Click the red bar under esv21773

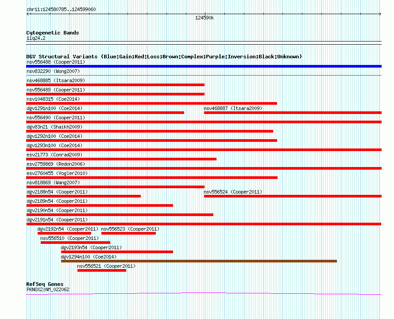coord(121,159)
